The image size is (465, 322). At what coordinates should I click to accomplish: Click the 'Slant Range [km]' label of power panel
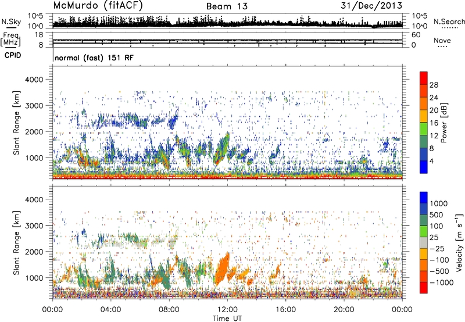coord(16,123)
